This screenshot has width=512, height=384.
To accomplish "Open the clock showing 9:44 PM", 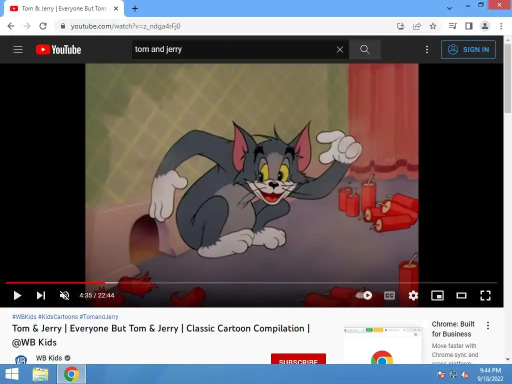I will (490, 374).
